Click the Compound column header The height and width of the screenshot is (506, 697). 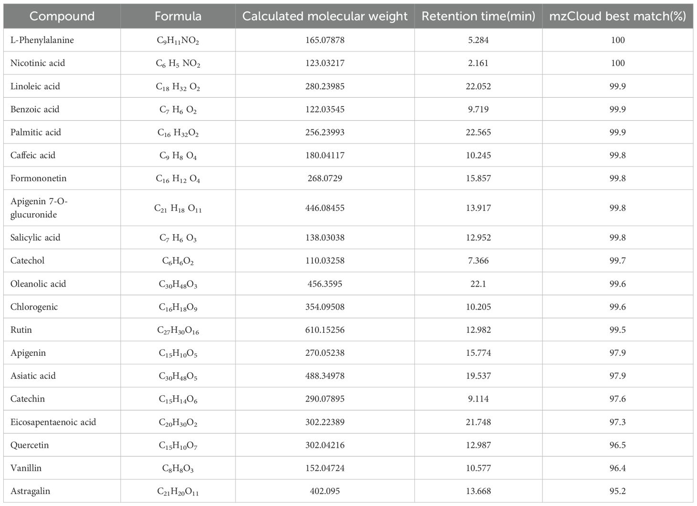point(62,16)
